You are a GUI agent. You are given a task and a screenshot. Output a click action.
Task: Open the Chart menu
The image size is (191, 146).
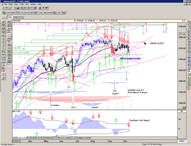[x=16, y=4]
